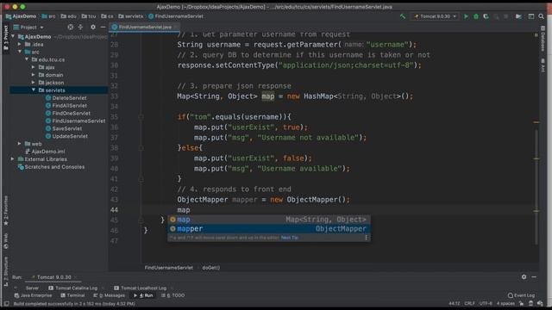Minimize the Run tool window
The image size is (552, 310).
coord(534,277)
